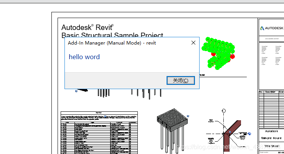The image size is (284, 154).
Task: Click the blue view marker beside the pile cap
Action: point(188,116)
